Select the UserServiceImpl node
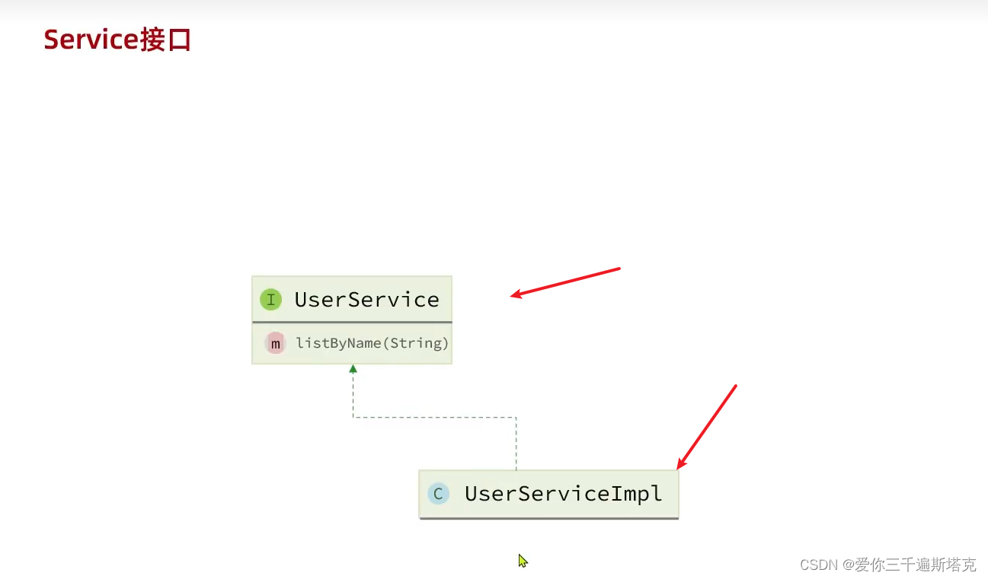The width and height of the screenshot is (988, 579). [x=548, y=493]
